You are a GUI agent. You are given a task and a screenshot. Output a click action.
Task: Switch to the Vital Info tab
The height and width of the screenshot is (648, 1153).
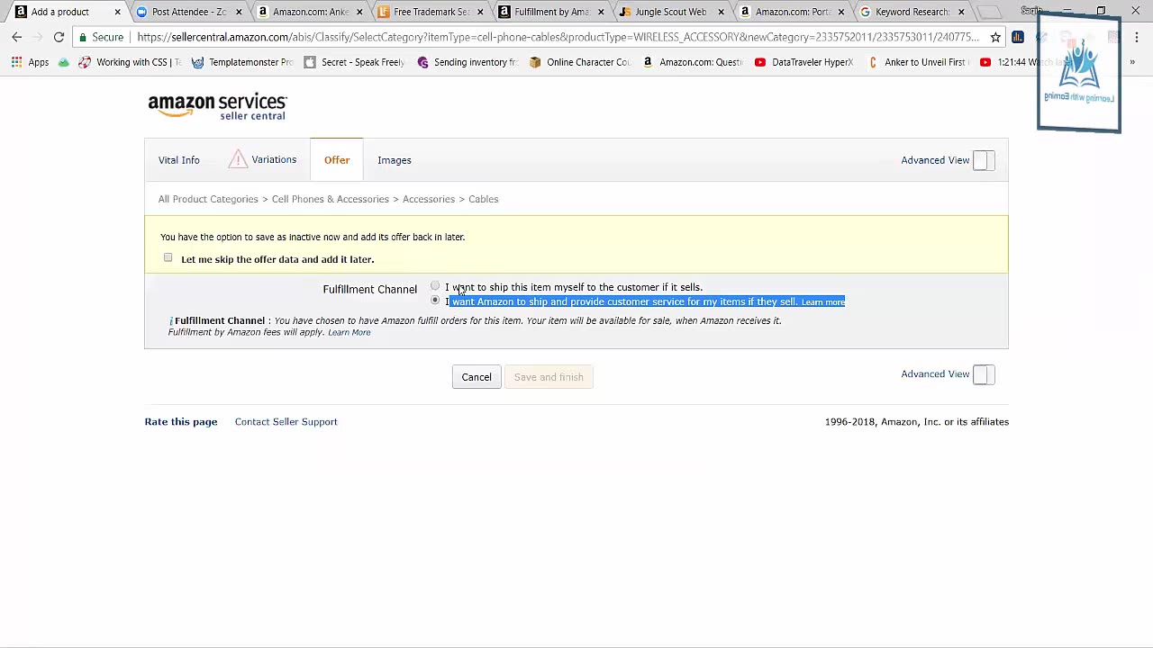178,160
